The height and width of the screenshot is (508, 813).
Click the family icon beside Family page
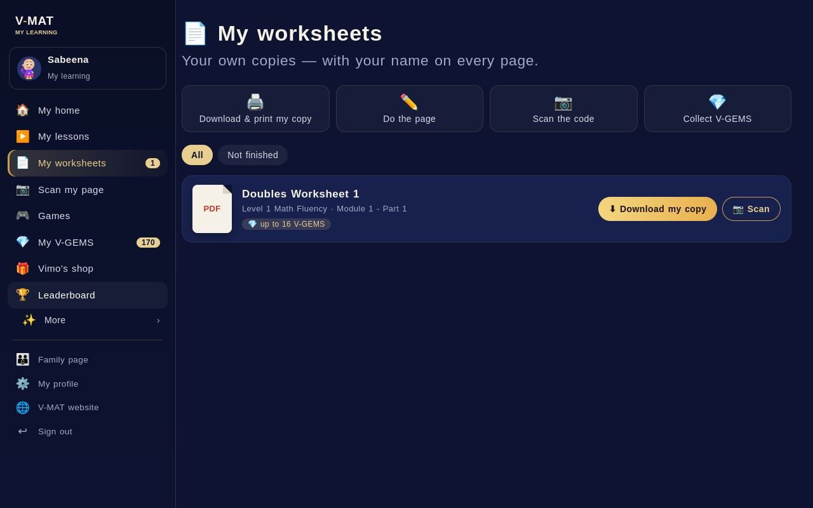click(x=23, y=359)
